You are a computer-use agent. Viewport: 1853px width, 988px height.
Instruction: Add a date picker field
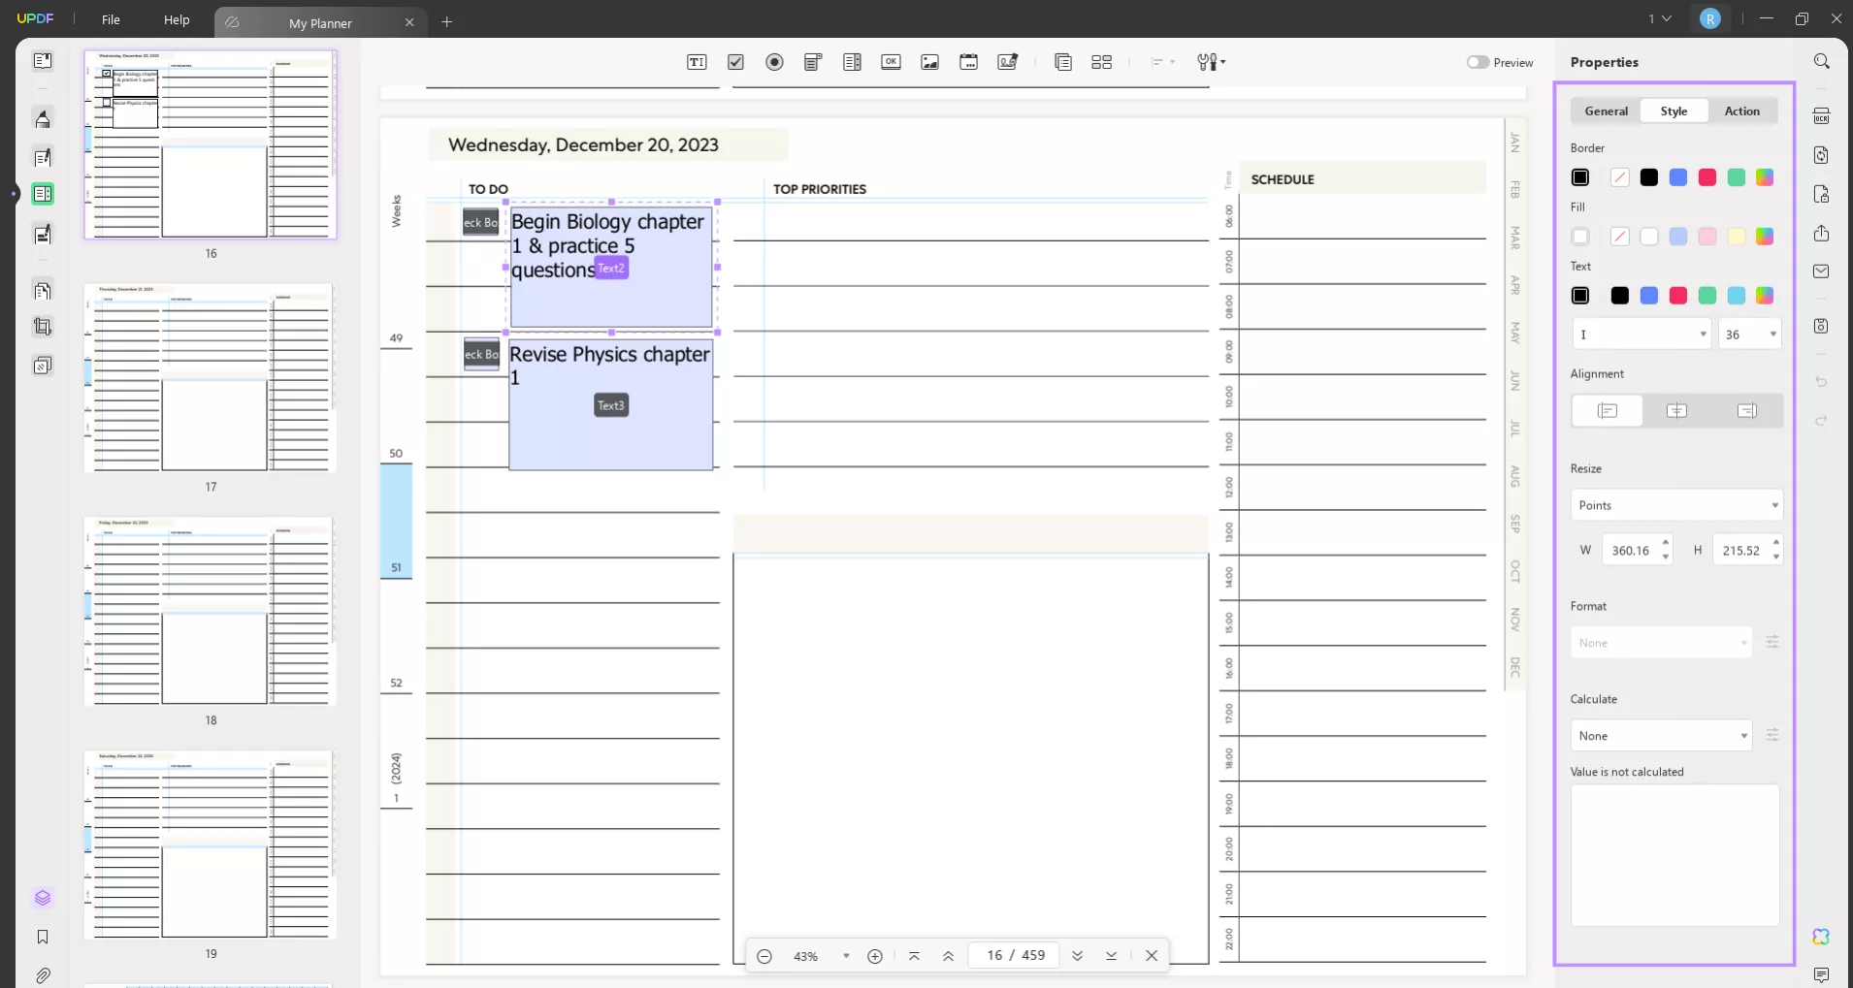[x=967, y=61]
